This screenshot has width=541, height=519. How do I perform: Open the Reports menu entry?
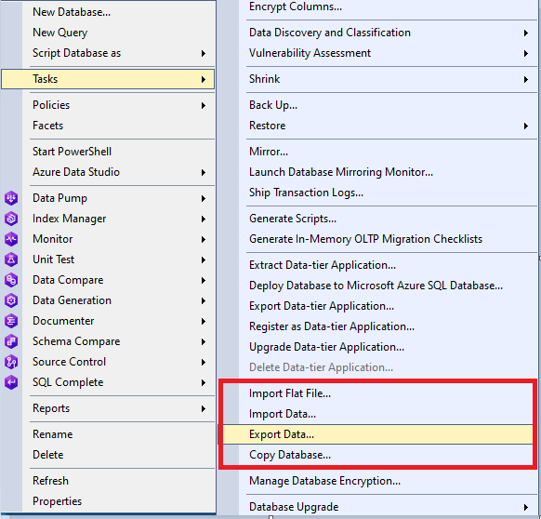tap(51, 408)
